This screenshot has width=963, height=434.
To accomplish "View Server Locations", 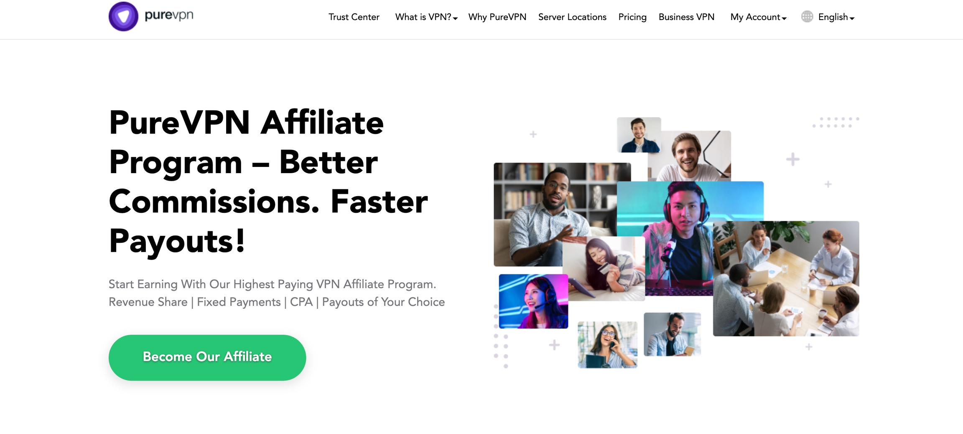I will (x=572, y=17).
